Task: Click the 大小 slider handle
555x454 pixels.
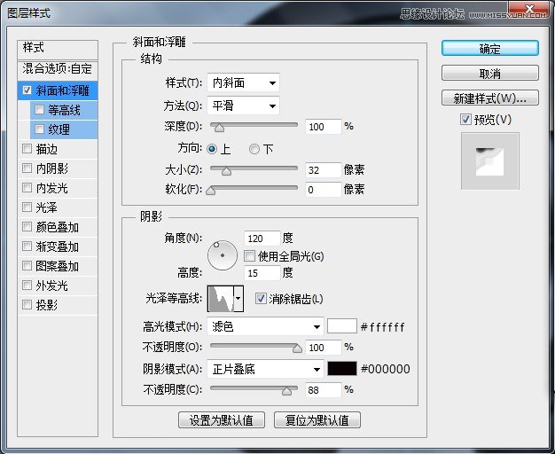Action: click(x=227, y=171)
